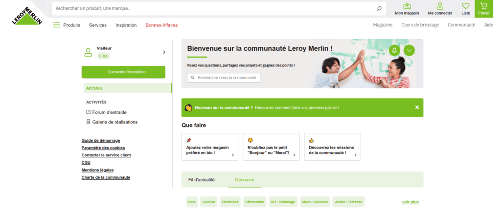Screen dimensions: 501x212
Task: Select the Murs / Cloisons tag
Action: [315, 202]
